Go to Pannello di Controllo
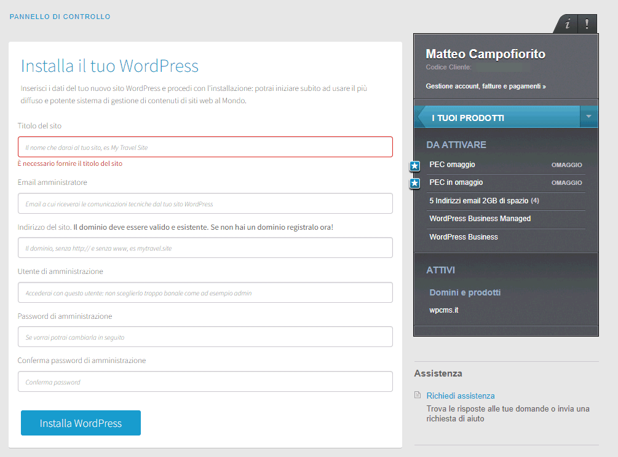618x457 pixels. (60, 17)
